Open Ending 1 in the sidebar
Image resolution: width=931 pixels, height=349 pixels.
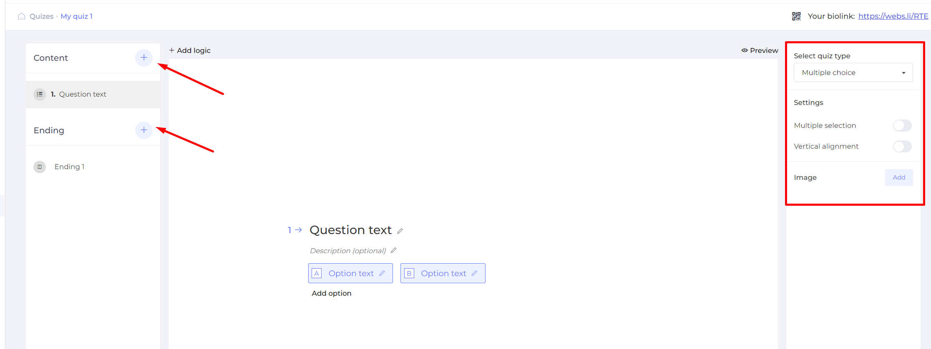coord(69,167)
